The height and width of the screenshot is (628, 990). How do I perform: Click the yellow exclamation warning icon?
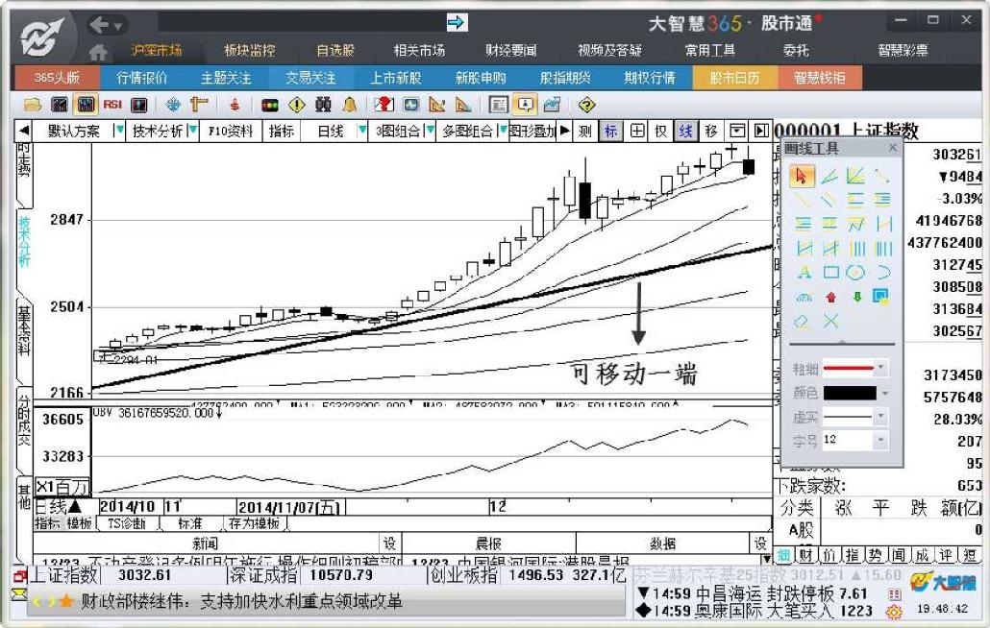click(297, 105)
